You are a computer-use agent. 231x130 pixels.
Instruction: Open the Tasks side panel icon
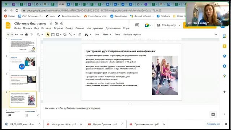225,56
